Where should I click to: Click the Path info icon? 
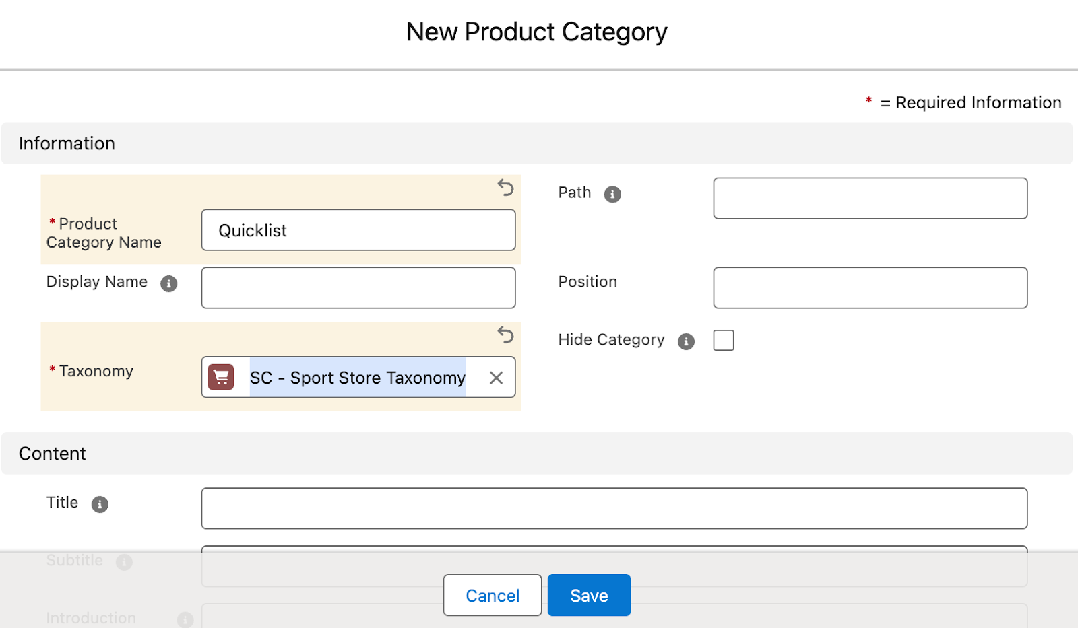(612, 195)
